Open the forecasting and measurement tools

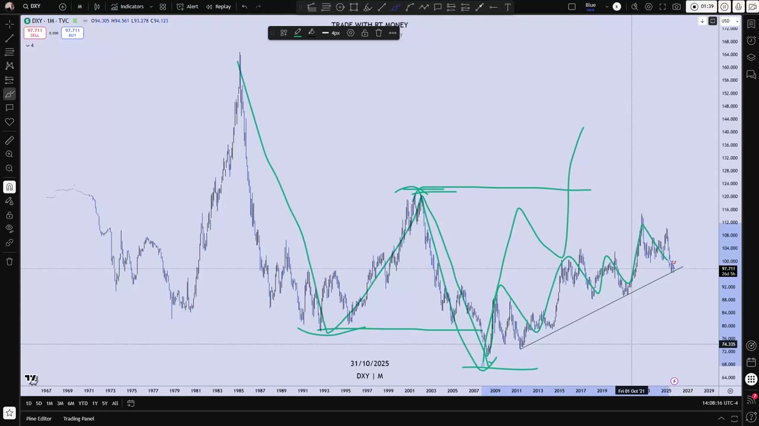[x=9, y=80]
